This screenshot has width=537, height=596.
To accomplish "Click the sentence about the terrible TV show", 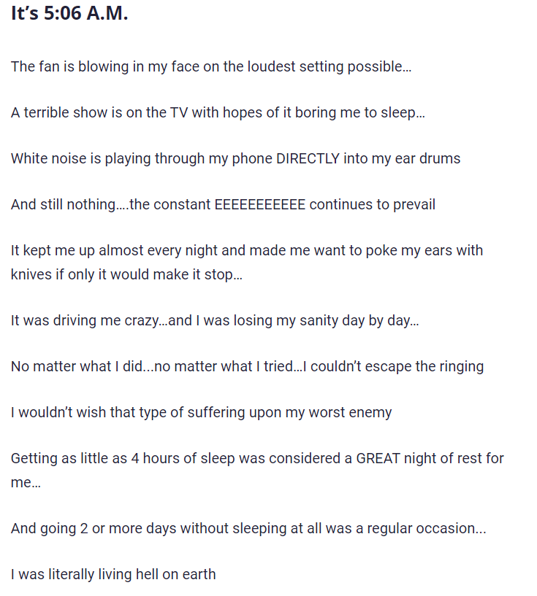I will pos(218,113).
